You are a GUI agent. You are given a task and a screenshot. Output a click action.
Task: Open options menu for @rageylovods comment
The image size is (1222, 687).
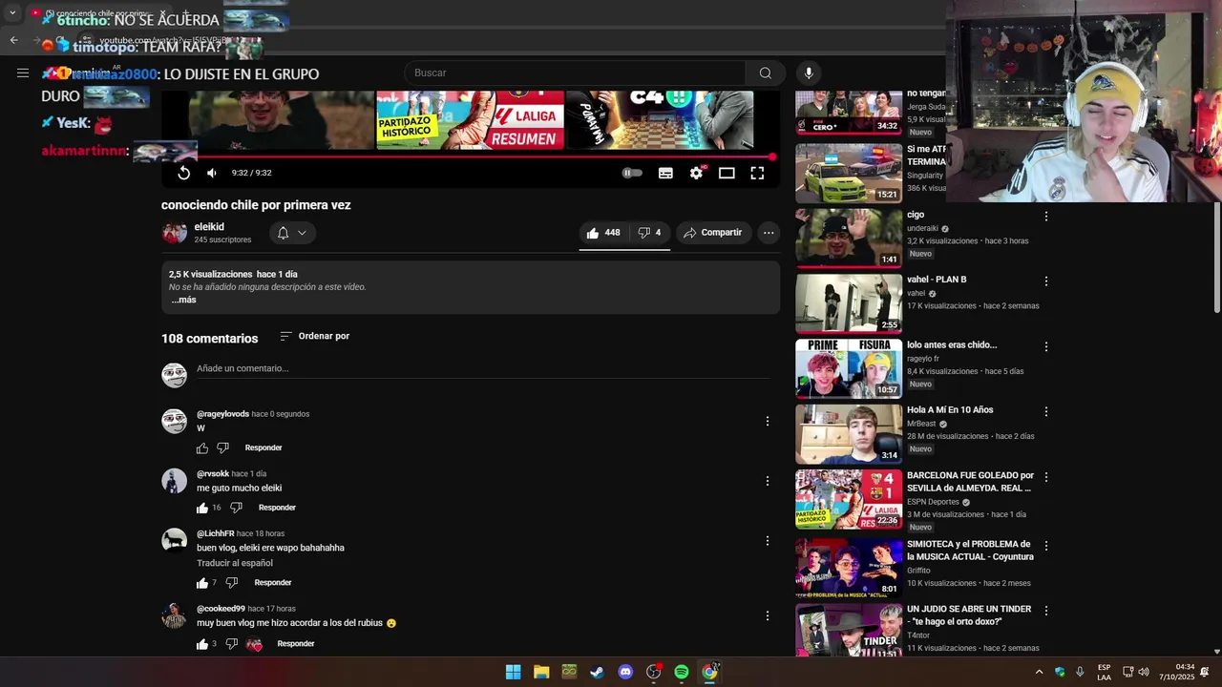pyautogui.click(x=767, y=421)
